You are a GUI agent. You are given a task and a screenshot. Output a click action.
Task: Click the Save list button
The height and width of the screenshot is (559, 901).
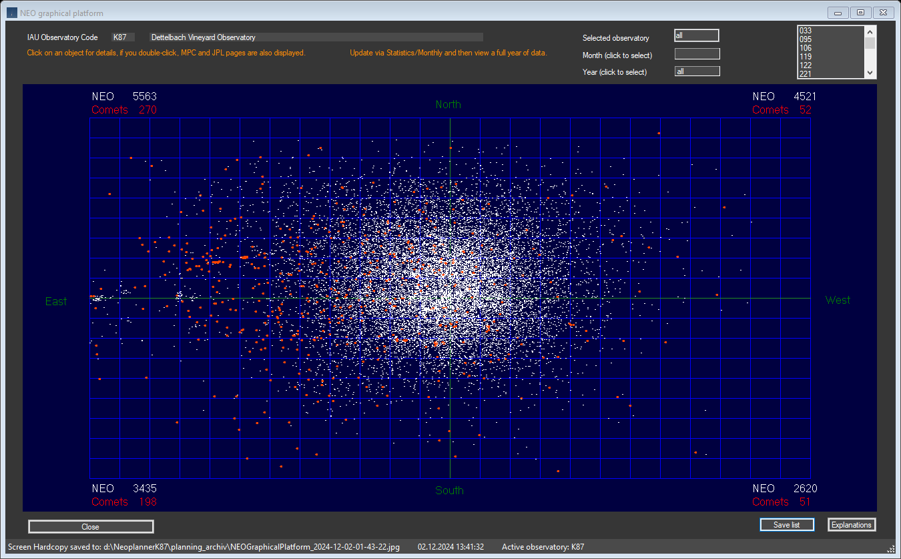tap(787, 524)
